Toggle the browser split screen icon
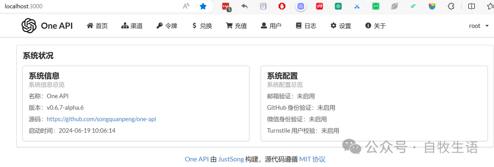Viewport: 494px width, 167px height. (471, 6)
